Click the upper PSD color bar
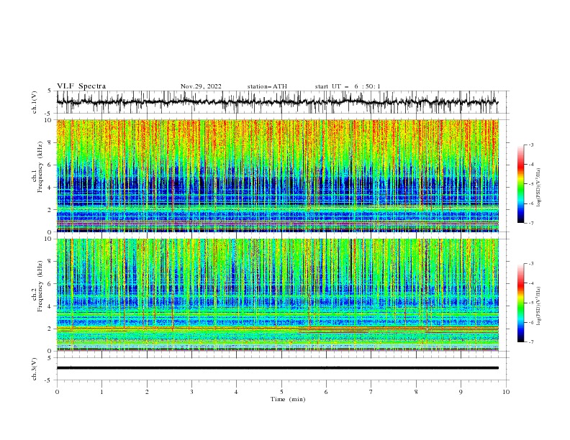 pyautogui.click(x=521, y=184)
